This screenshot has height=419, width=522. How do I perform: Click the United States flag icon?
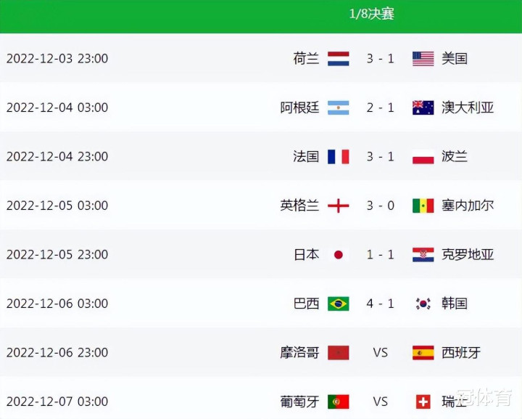click(x=423, y=59)
